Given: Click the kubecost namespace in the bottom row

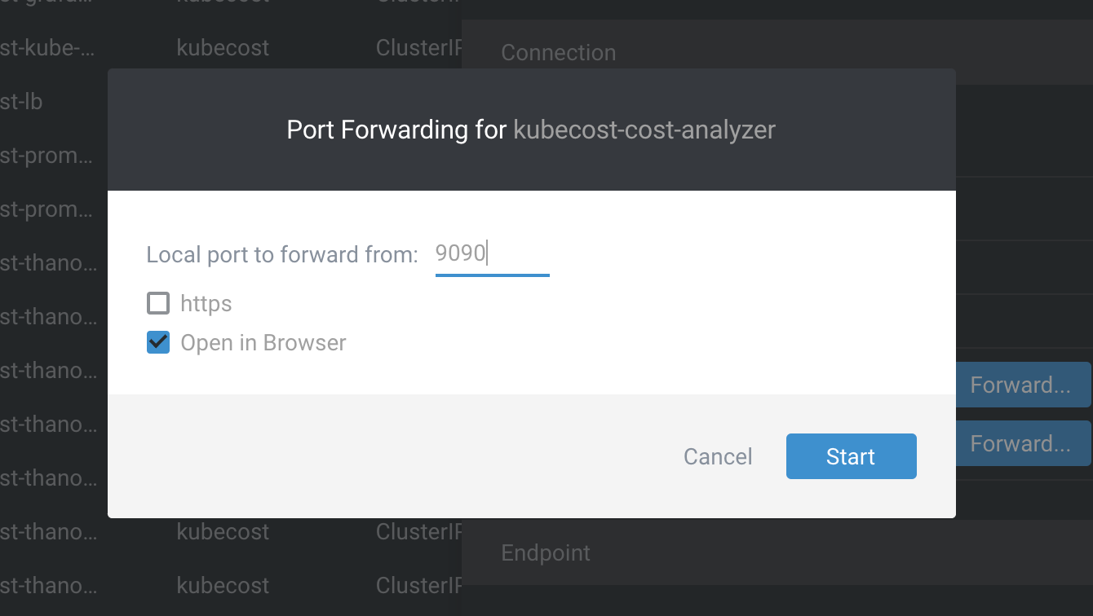Looking at the screenshot, I should 223,586.
